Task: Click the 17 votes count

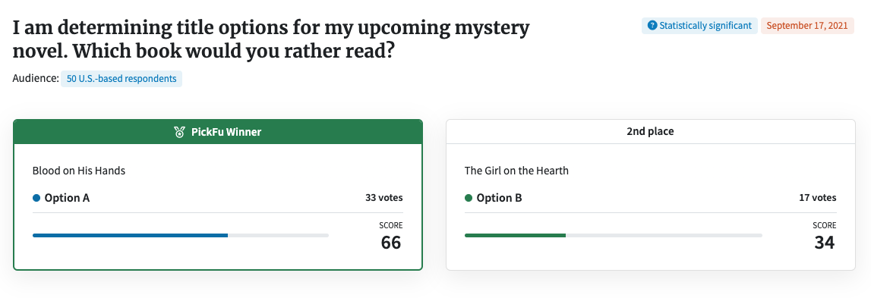Action: [816, 198]
